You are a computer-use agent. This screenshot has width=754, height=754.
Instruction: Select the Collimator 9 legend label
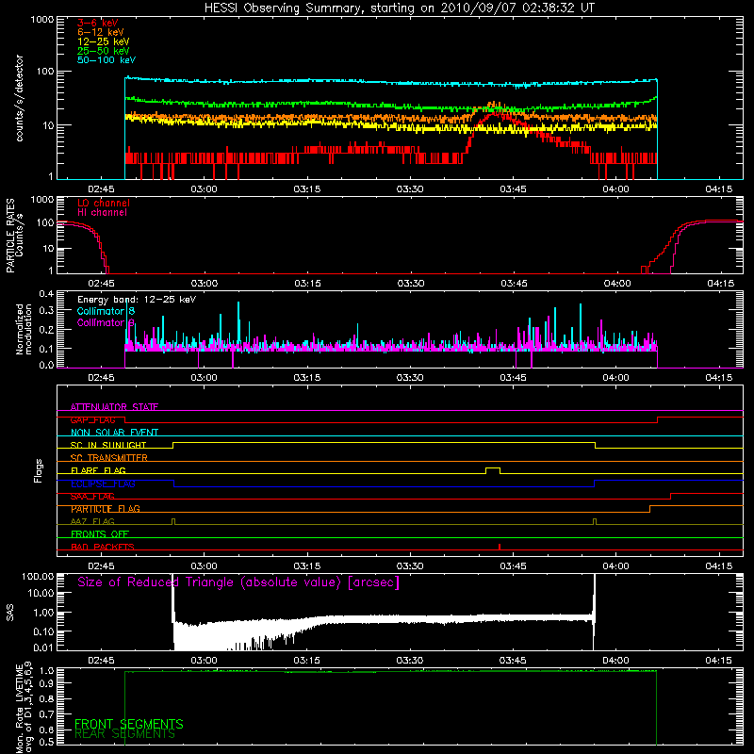click(106, 322)
